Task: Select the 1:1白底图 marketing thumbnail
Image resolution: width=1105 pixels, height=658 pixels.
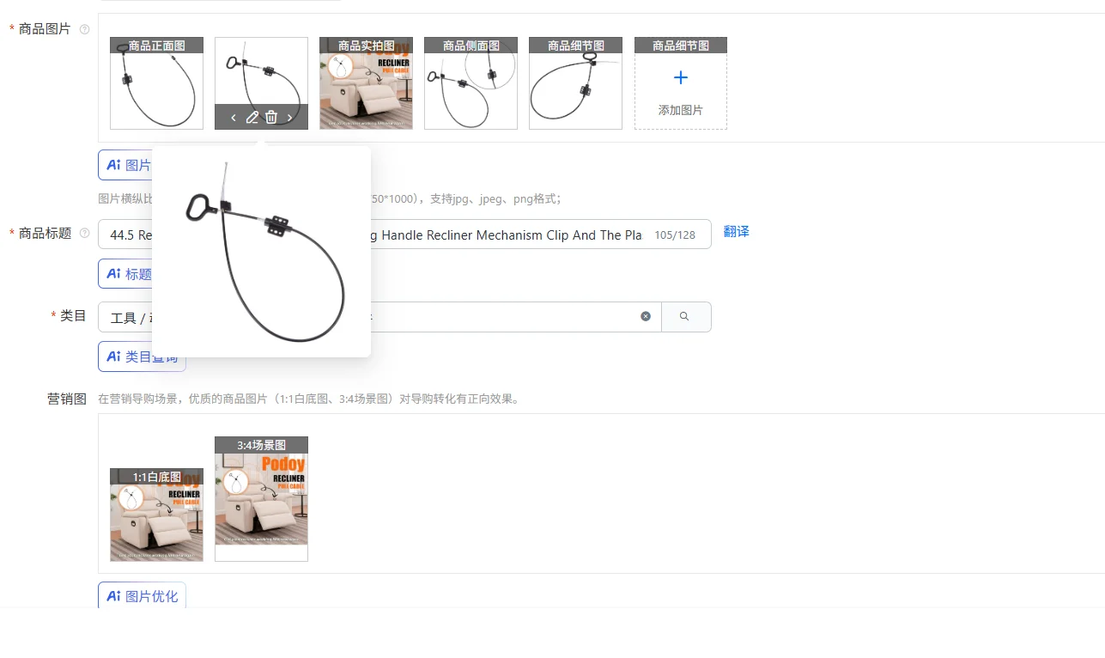Action: (156, 515)
